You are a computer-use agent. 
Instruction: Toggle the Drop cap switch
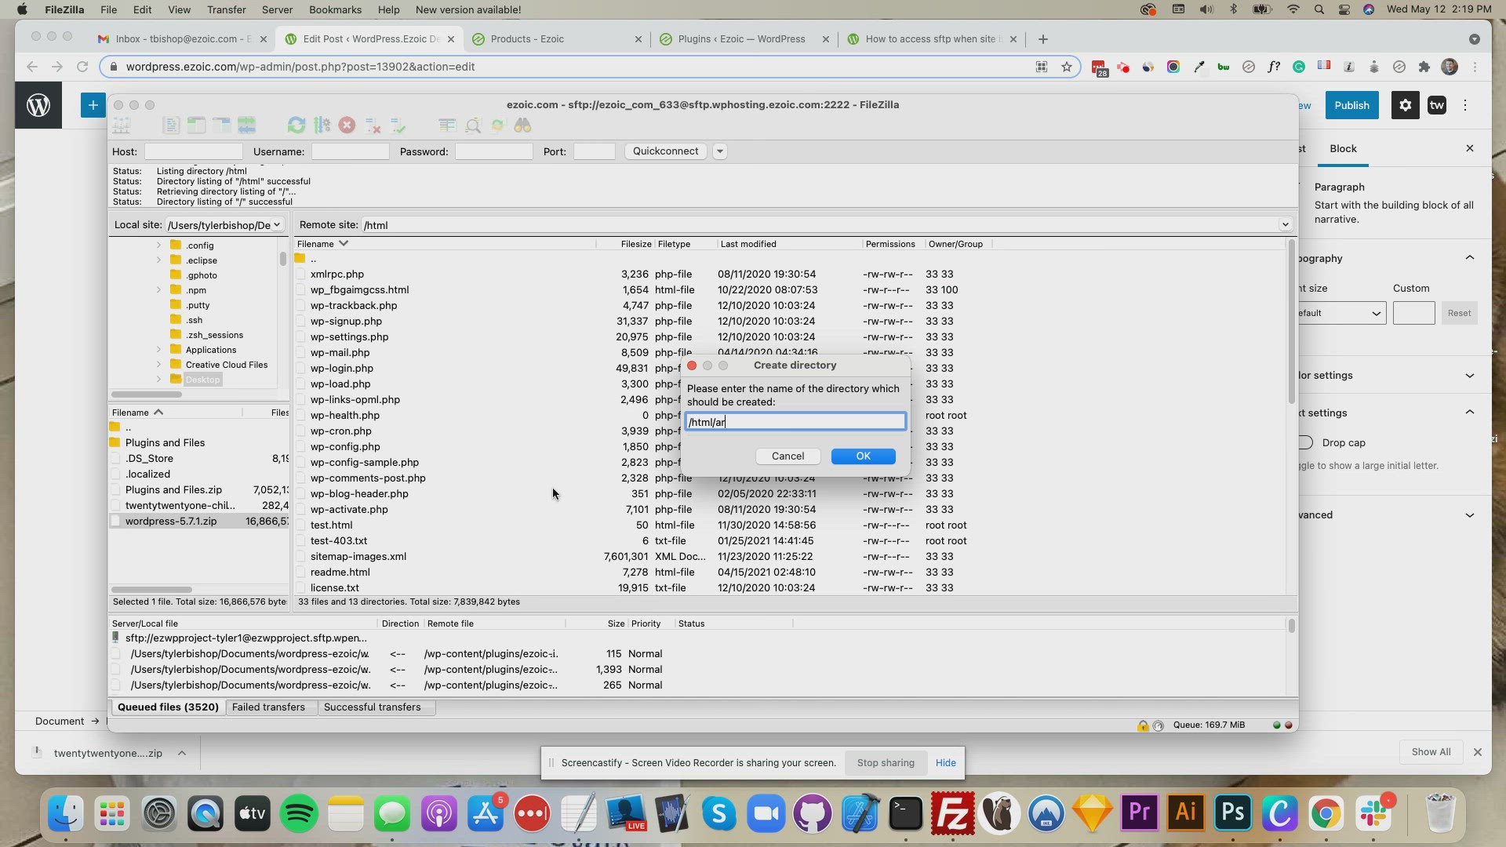coord(1305,443)
